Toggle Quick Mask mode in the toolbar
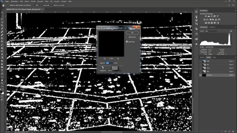Screen dimensions: 237x133 [2, 96]
